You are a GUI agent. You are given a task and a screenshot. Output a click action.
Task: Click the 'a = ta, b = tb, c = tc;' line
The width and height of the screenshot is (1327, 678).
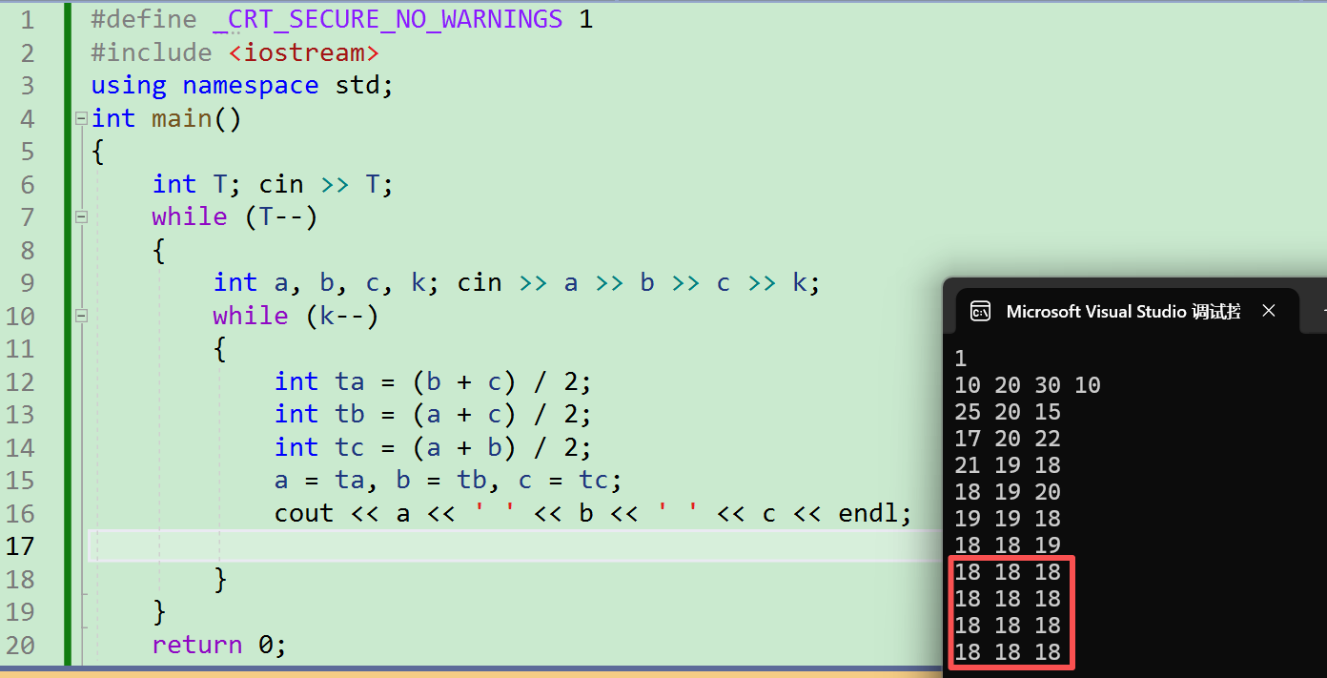[x=448, y=480]
